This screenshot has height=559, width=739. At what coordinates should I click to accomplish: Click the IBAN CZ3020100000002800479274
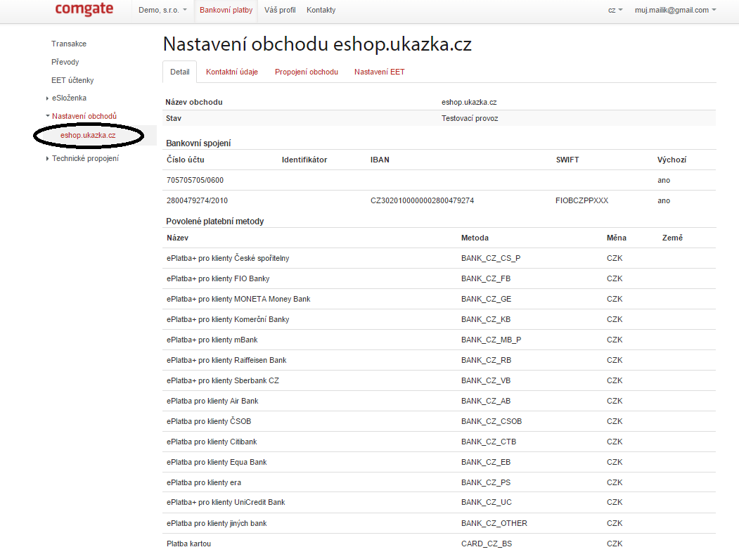point(423,201)
